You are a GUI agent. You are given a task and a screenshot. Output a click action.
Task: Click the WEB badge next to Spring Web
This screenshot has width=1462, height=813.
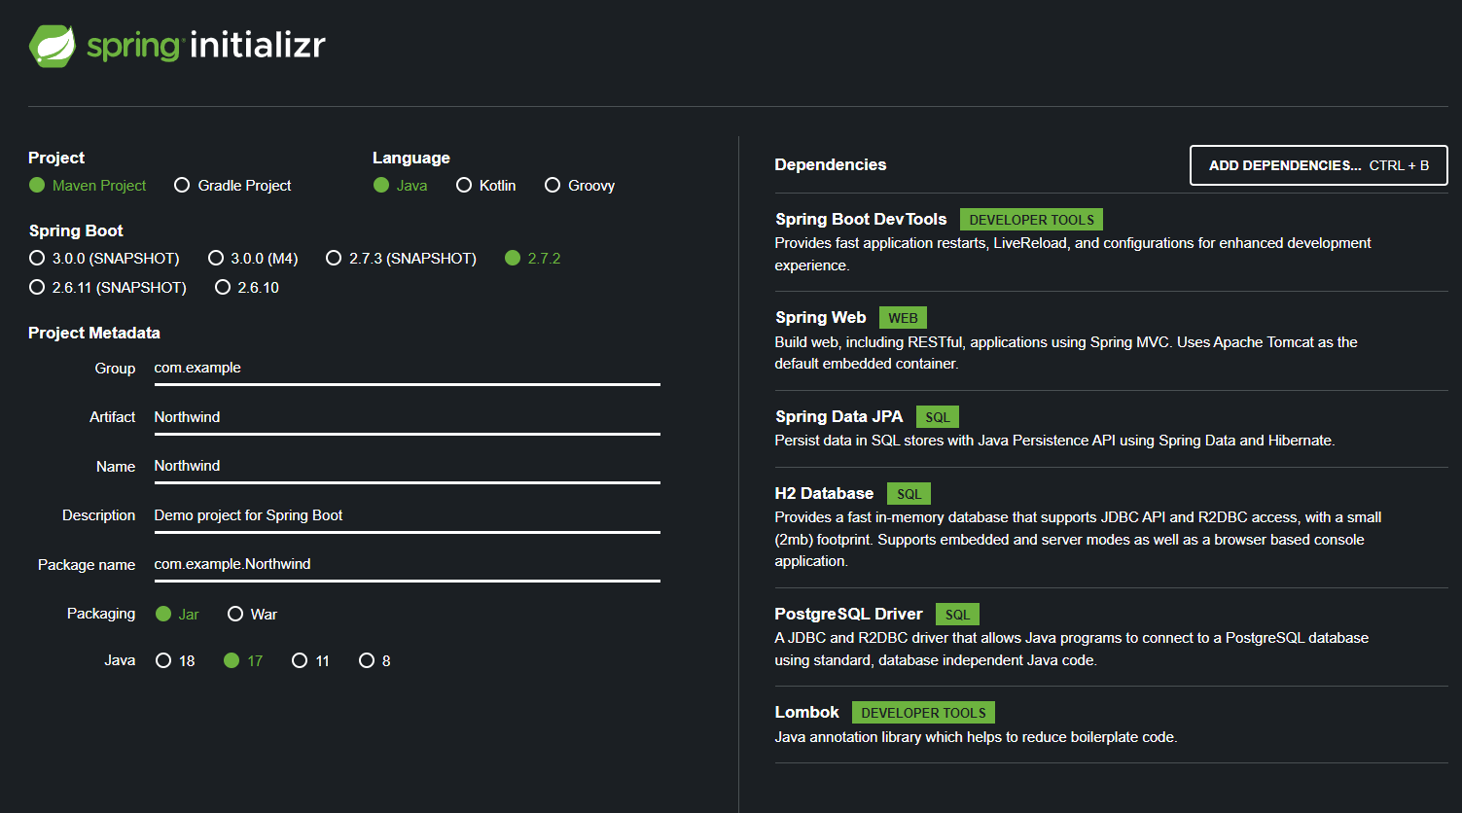(x=903, y=317)
